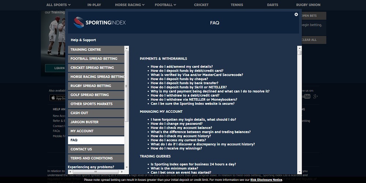The height and width of the screenshot is (183, 366).
Task: Open 'How do I deposit funds by debit/credit card?'
Action: pyautogui.click(x=187, y=71)
